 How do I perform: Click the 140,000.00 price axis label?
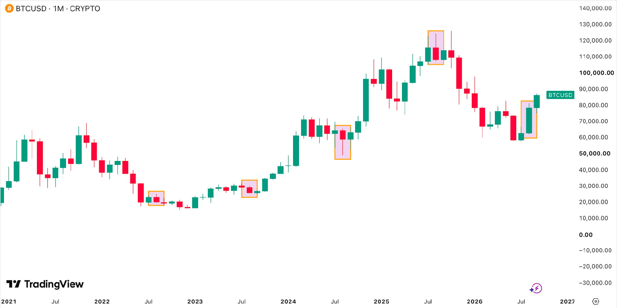point(595,8)
